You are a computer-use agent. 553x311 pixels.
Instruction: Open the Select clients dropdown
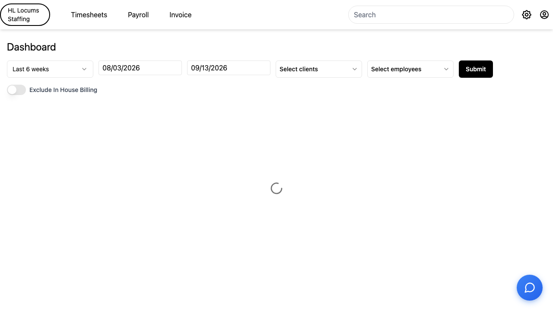[x=319, y=69]
